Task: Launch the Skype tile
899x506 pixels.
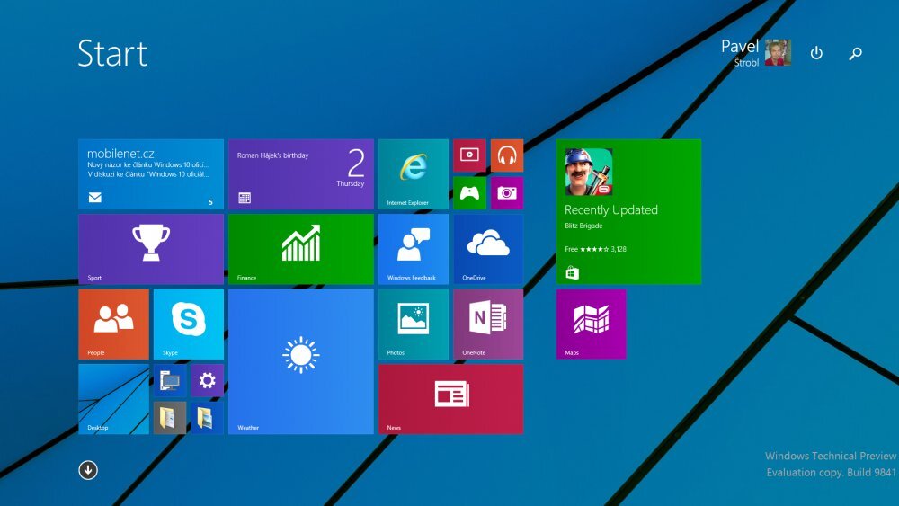Action: [x=189, y=324]
